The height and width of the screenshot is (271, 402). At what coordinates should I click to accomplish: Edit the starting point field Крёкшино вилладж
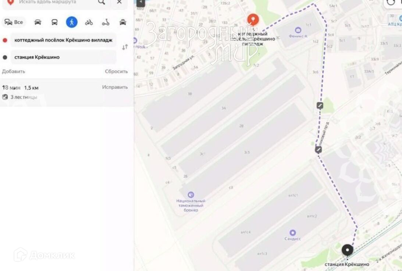[x=63, y=40]
